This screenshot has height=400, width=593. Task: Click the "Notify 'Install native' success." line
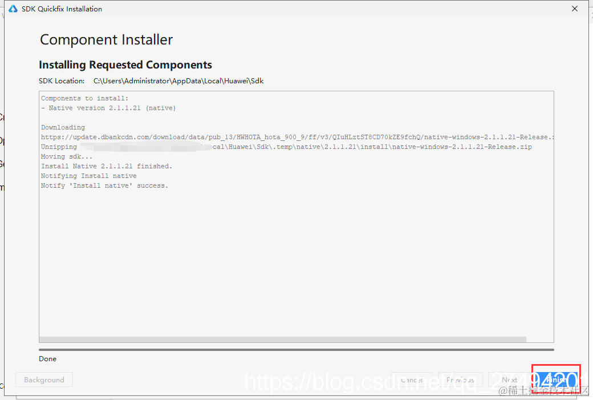[104, 186]
